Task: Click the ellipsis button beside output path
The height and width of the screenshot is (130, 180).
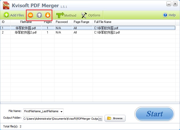Action: (x=100, y=119)
